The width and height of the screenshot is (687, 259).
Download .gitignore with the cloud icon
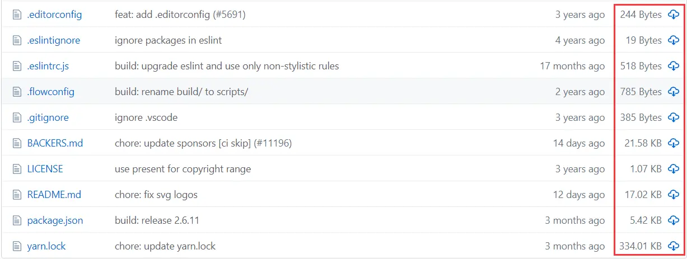pos(673,117)
